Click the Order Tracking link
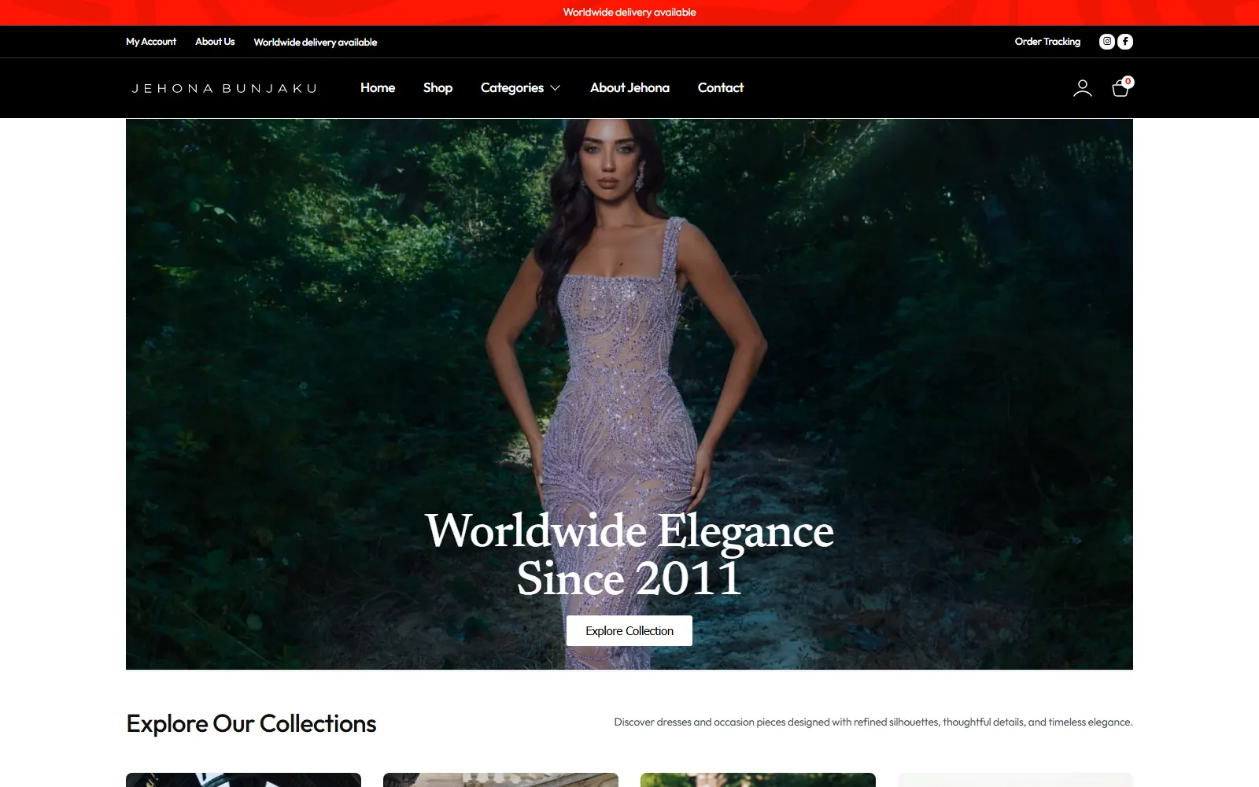1259x787 pixels. pyautogui.click(x=1047, y=42)
